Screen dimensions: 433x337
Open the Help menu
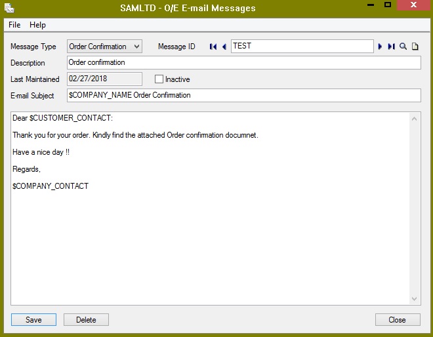click(37, 25)
